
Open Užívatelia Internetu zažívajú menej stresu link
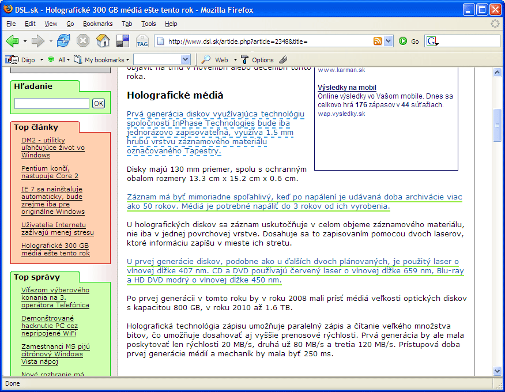pos(57,229)
